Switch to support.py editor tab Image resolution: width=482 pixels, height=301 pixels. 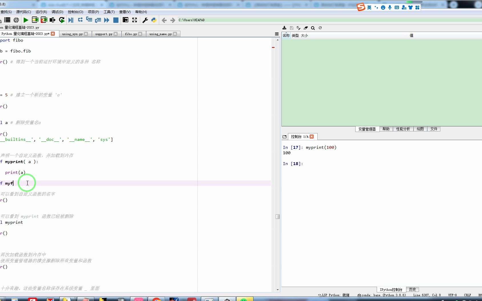pyautogui.click(x=104, y=34)
